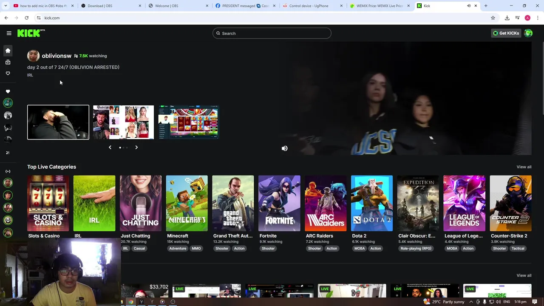Viewport: 544px width, 306px height.
Task: Open the ENG language selector in taskbar
Action: tap(507, 302)
